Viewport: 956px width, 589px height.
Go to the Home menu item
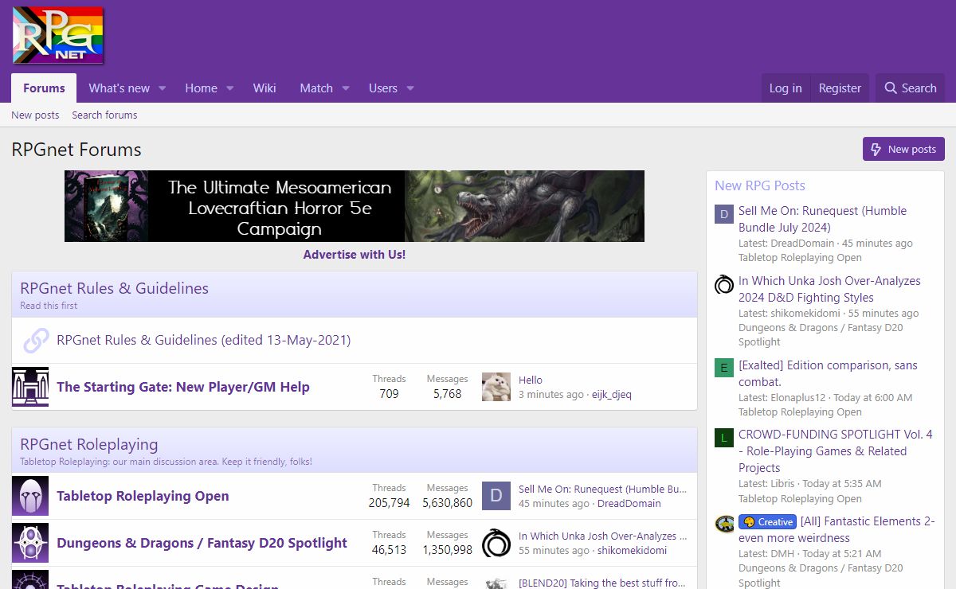click(x=201, y=88)
